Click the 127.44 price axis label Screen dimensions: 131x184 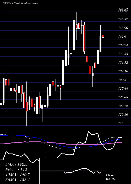tap(123, 89)
